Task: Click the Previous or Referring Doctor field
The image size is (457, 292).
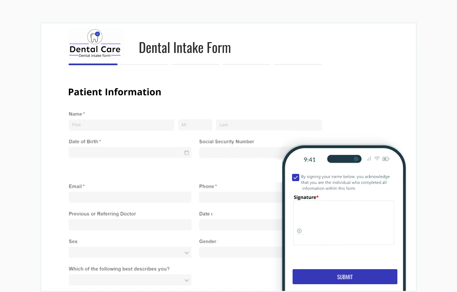Action: 130,225
